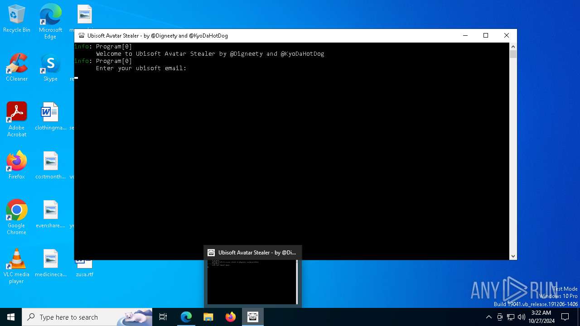Image resolution: width=580 pixels, height=326 pixels.
Task: Click the console vertical scrollbar thumb
Action: [513, 54]
